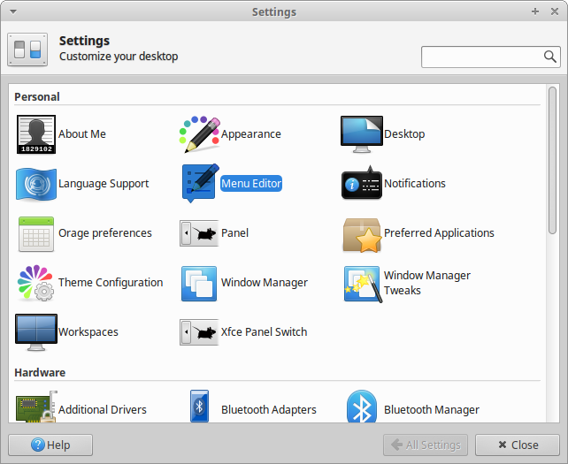Open Additional Drivers
The image size is (568, 464).
point(36,408)
